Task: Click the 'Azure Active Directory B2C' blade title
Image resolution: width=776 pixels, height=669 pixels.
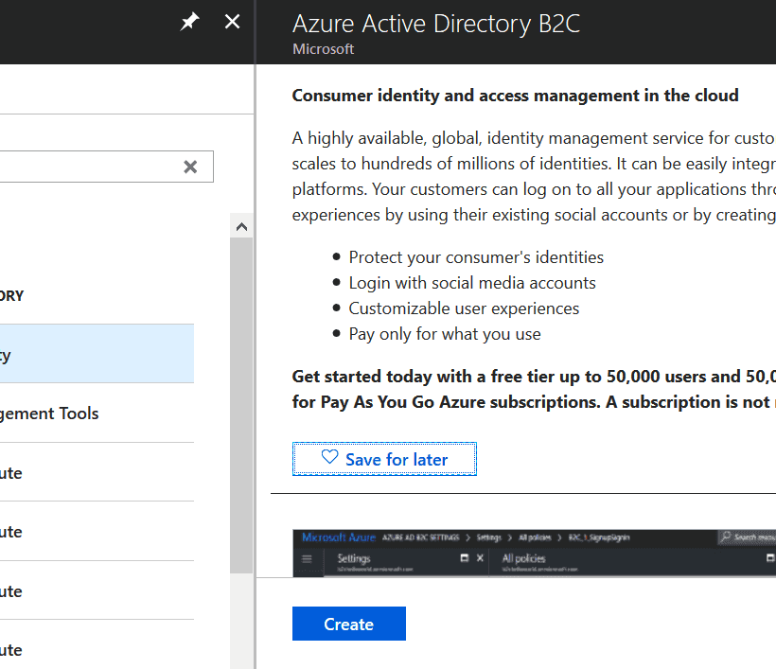Action: pos(436,24)
